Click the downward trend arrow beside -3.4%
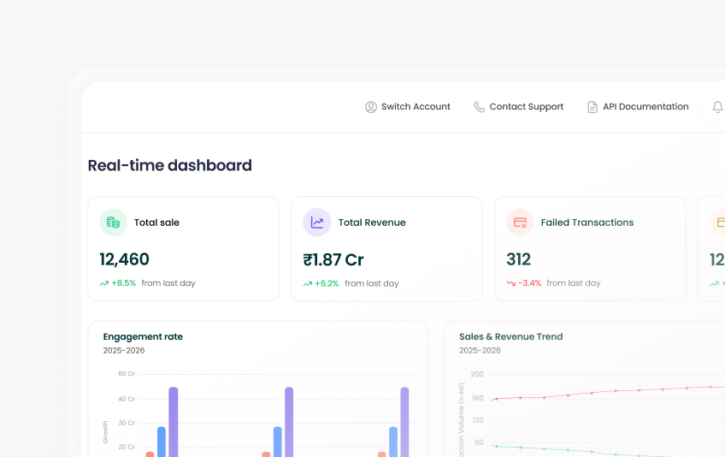 point(511,283)
